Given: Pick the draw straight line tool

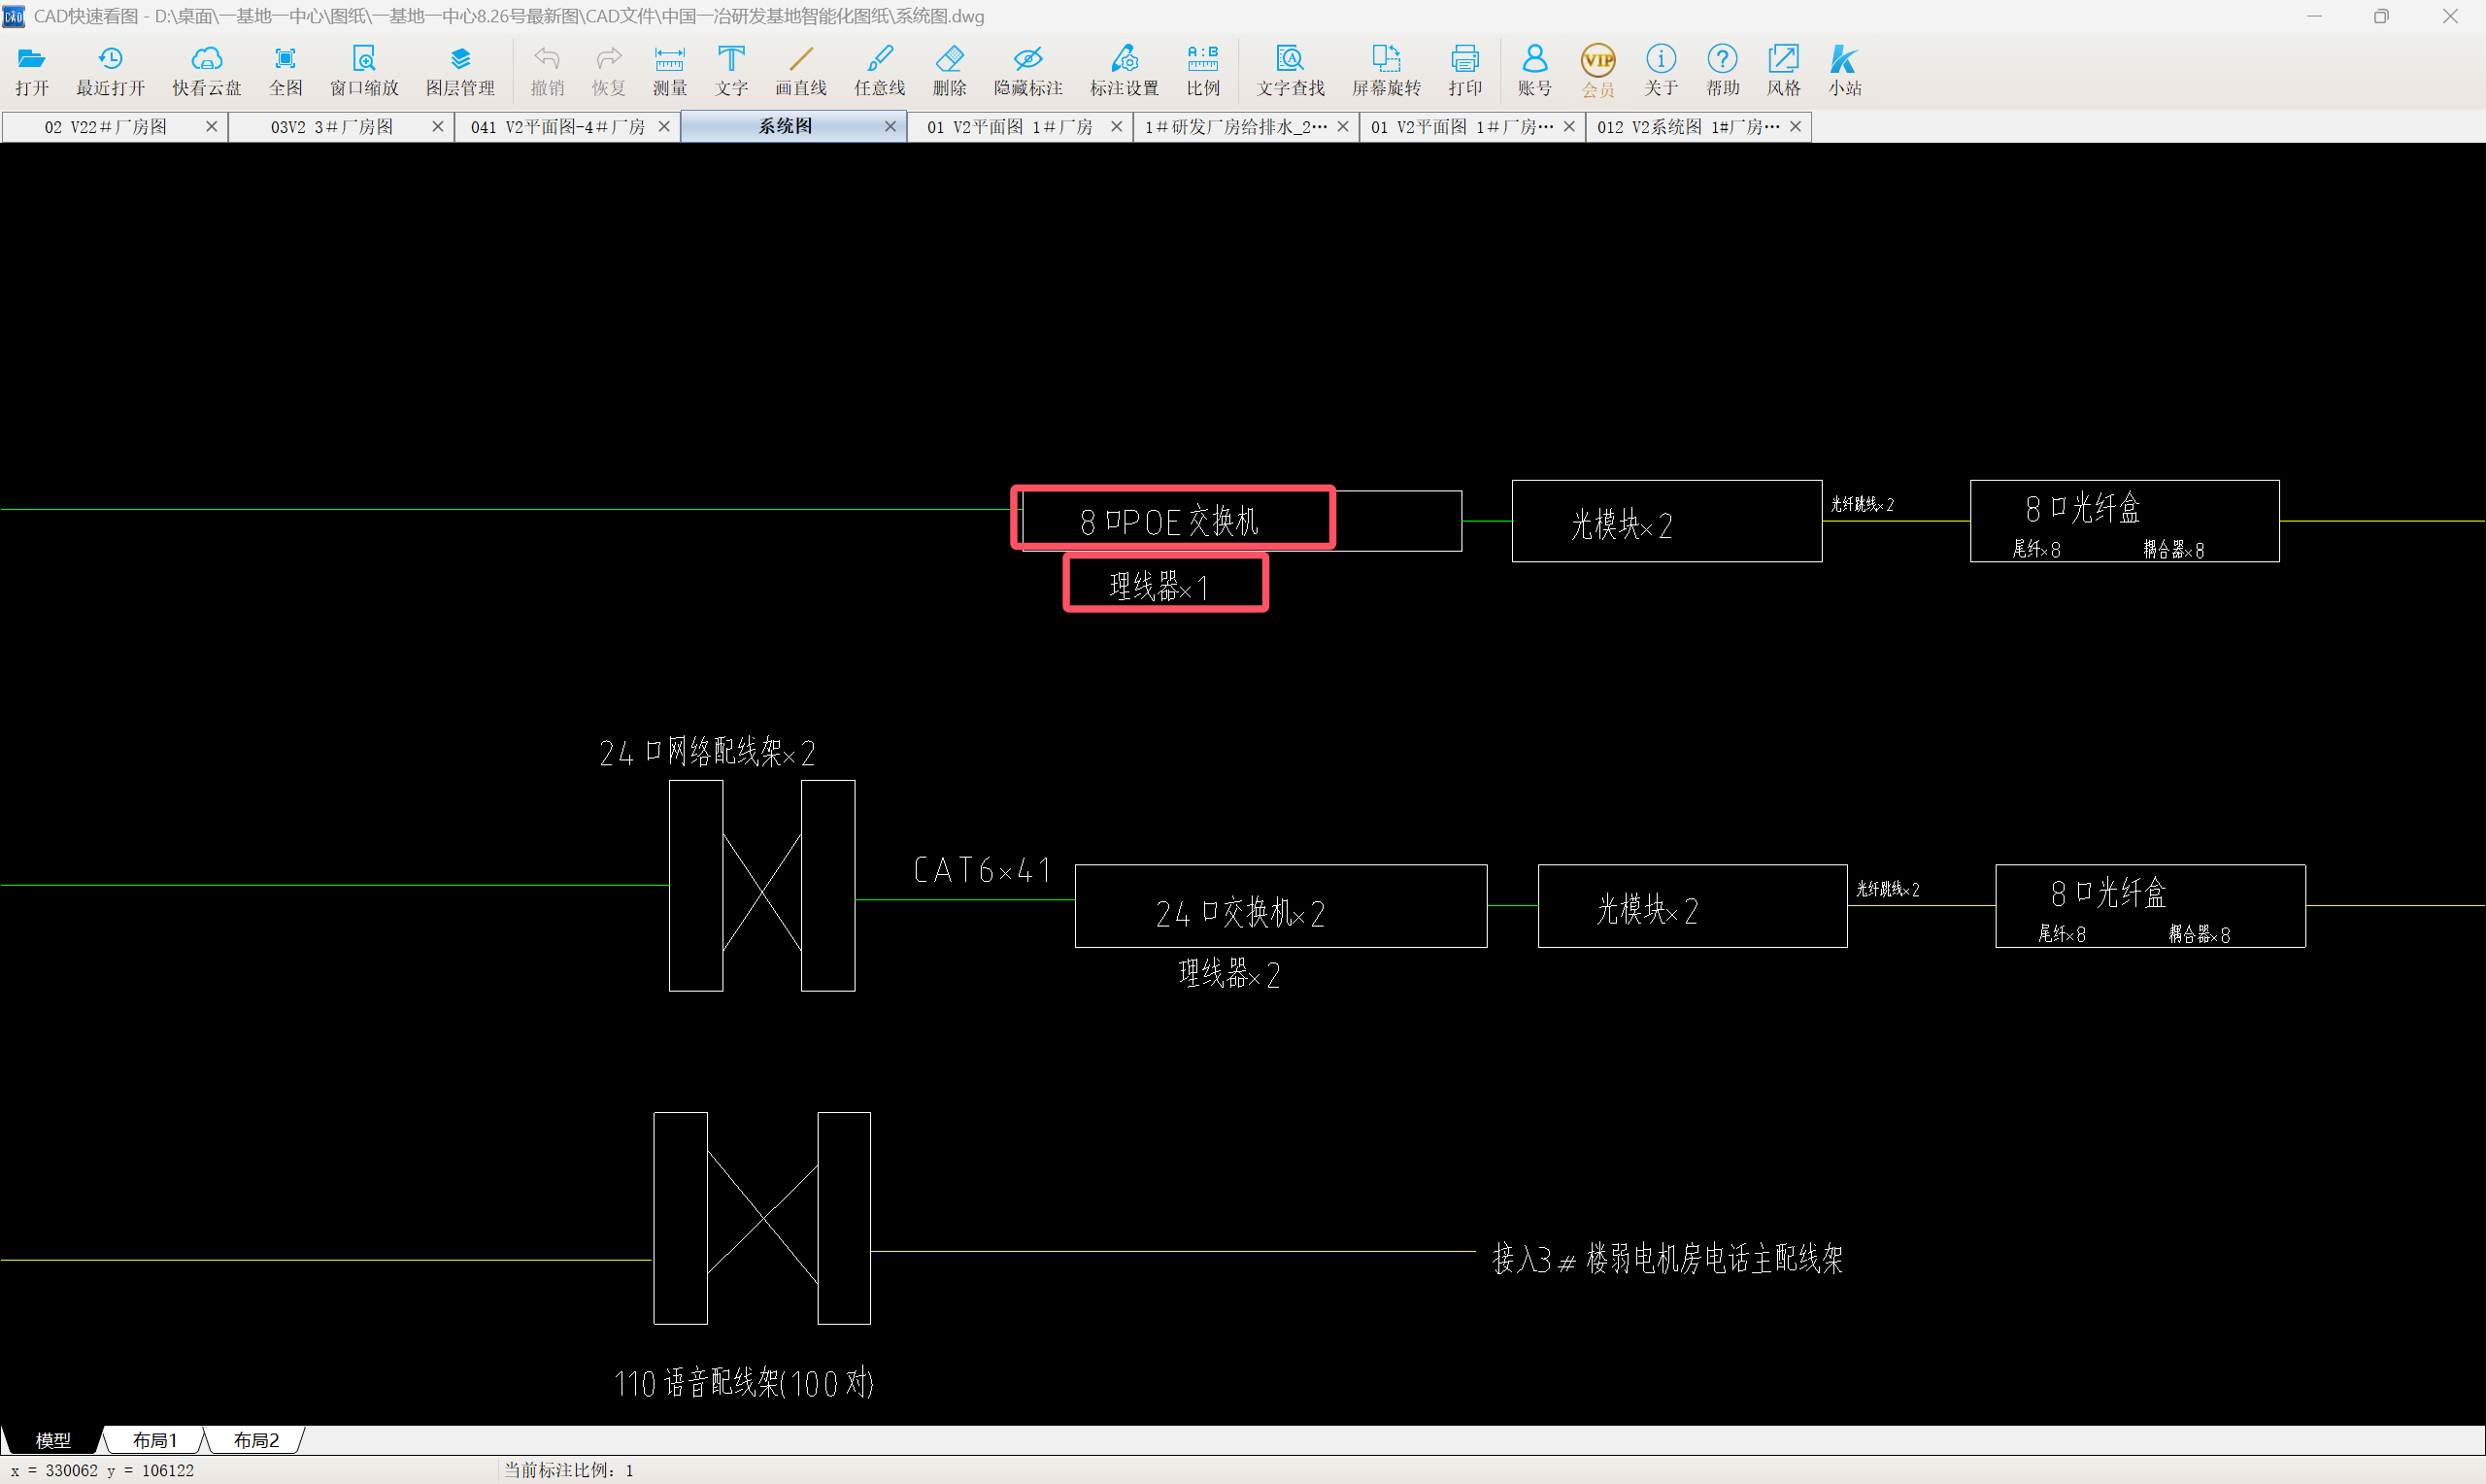Looking at the screenshot, I should coord(801,70).
